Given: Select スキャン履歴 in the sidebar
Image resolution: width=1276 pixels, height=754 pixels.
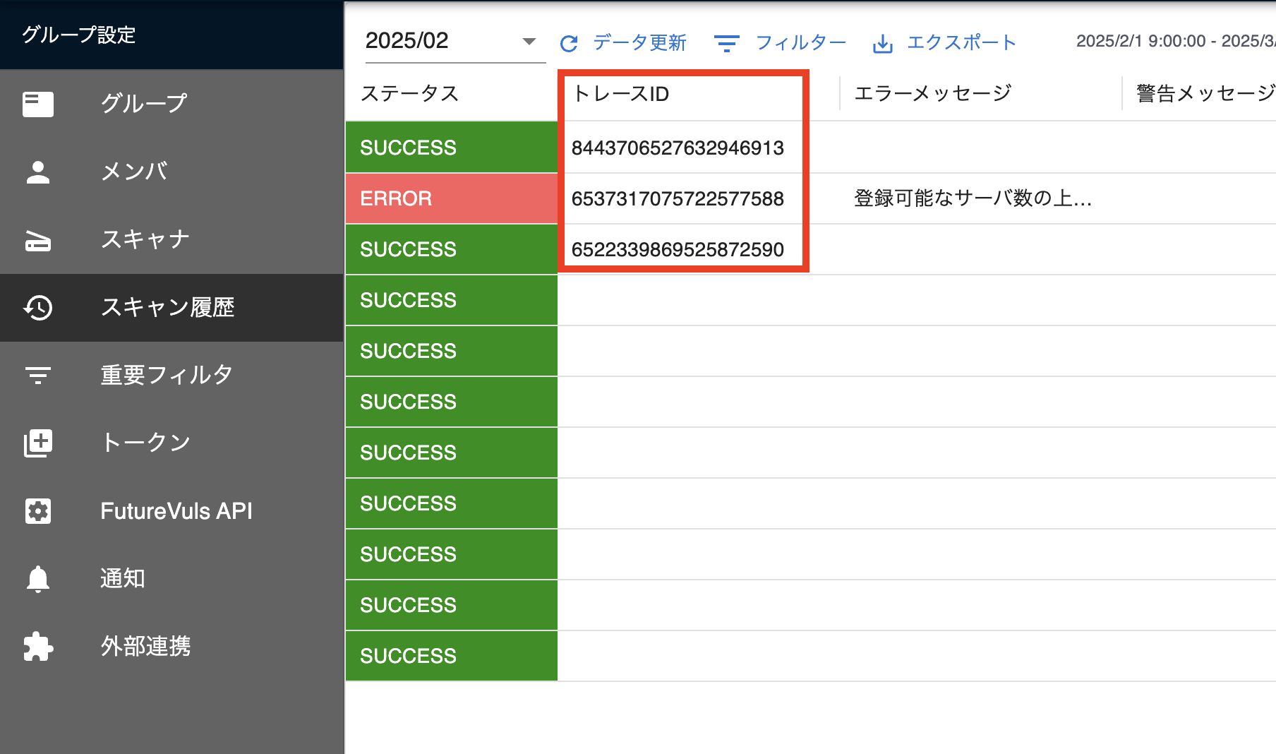Looking at the screenshot, I should coord(171,307).
